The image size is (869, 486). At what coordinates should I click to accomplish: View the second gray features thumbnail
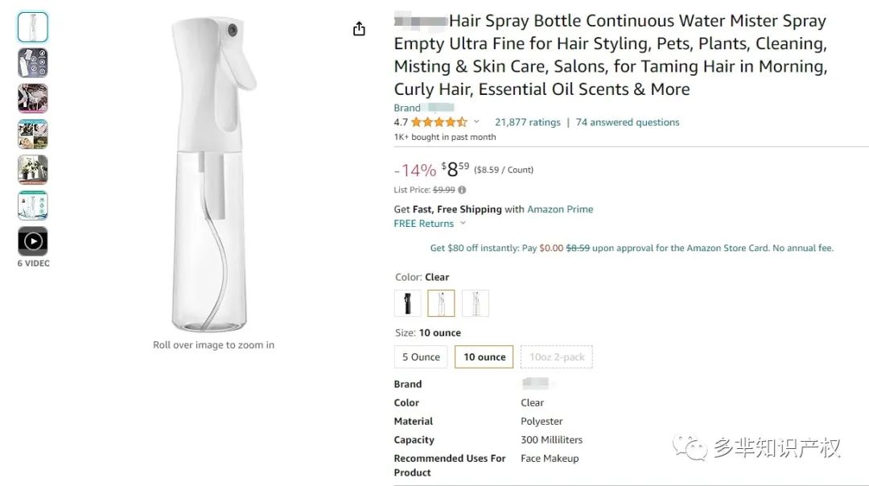(33, 63)
